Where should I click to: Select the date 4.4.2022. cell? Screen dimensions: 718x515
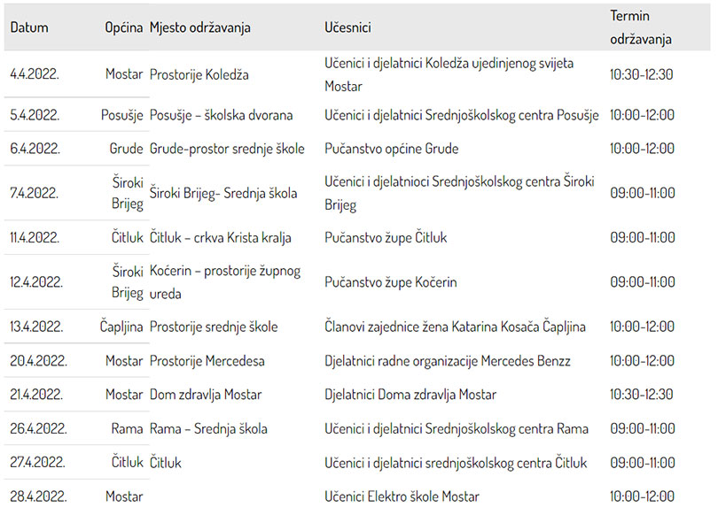tap(35, 74)
